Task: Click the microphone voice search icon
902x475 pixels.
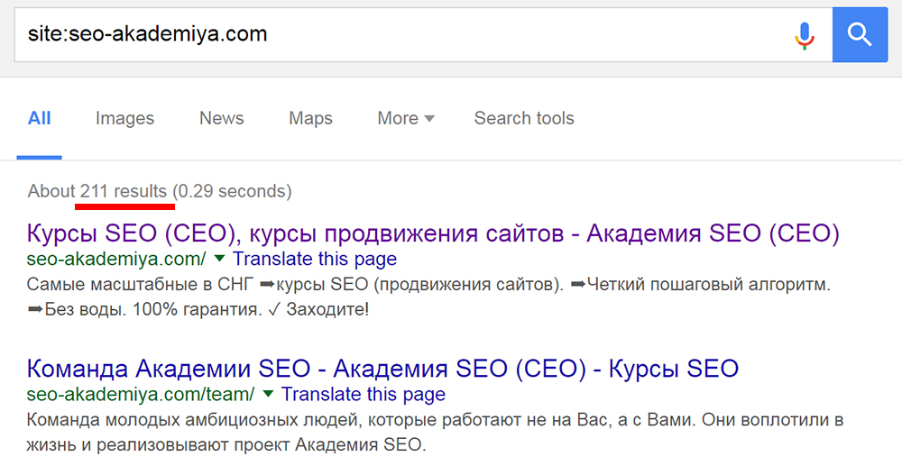Action: pos(804,35)
